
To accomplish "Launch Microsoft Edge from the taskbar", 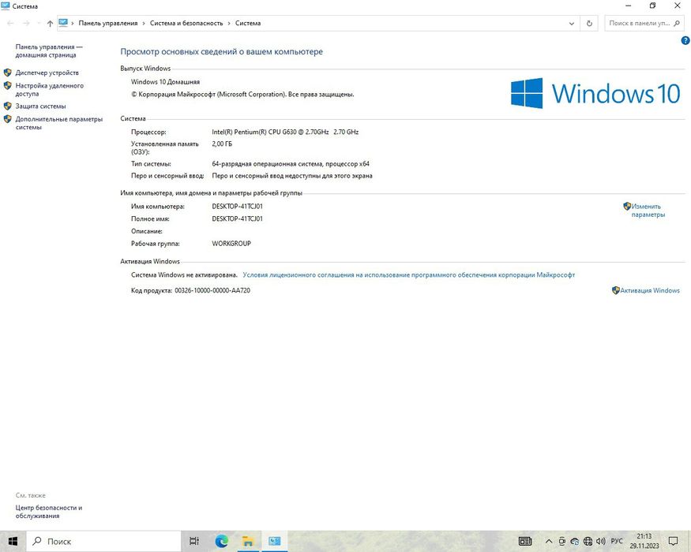I will 221,541.
